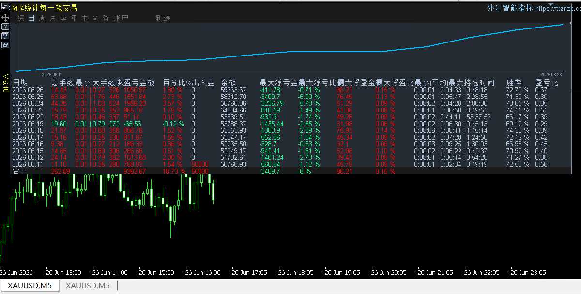This screenshot has width=581, height=294.
Task: Open help via the question mark icon
Action: click(x=5, y=27)
